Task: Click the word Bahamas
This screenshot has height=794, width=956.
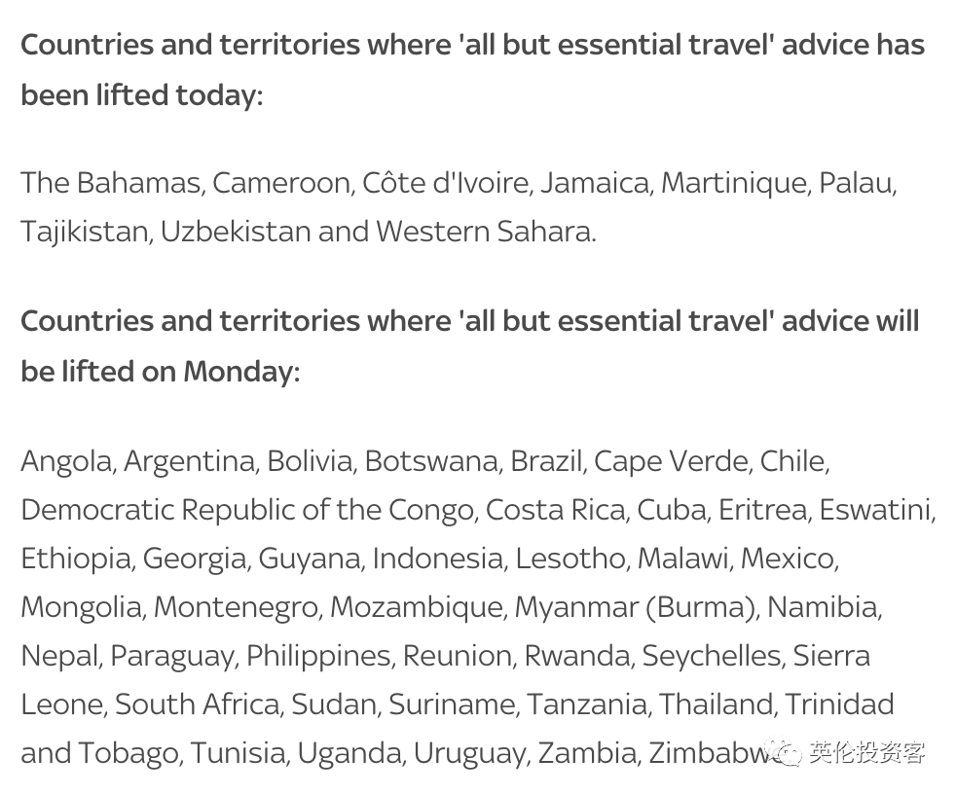Action: click(138, 182)
